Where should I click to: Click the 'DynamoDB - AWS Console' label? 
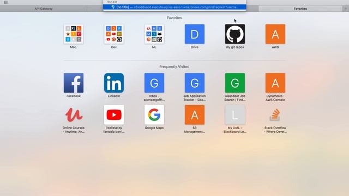[275, 98]
